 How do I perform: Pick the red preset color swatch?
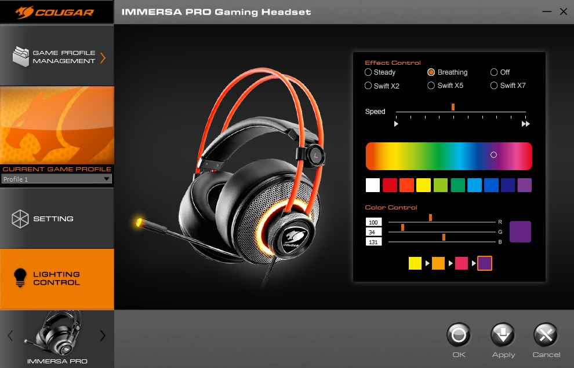390,185
